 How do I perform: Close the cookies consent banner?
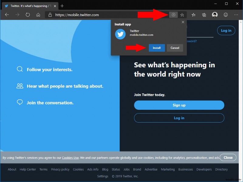coord(228,157)
